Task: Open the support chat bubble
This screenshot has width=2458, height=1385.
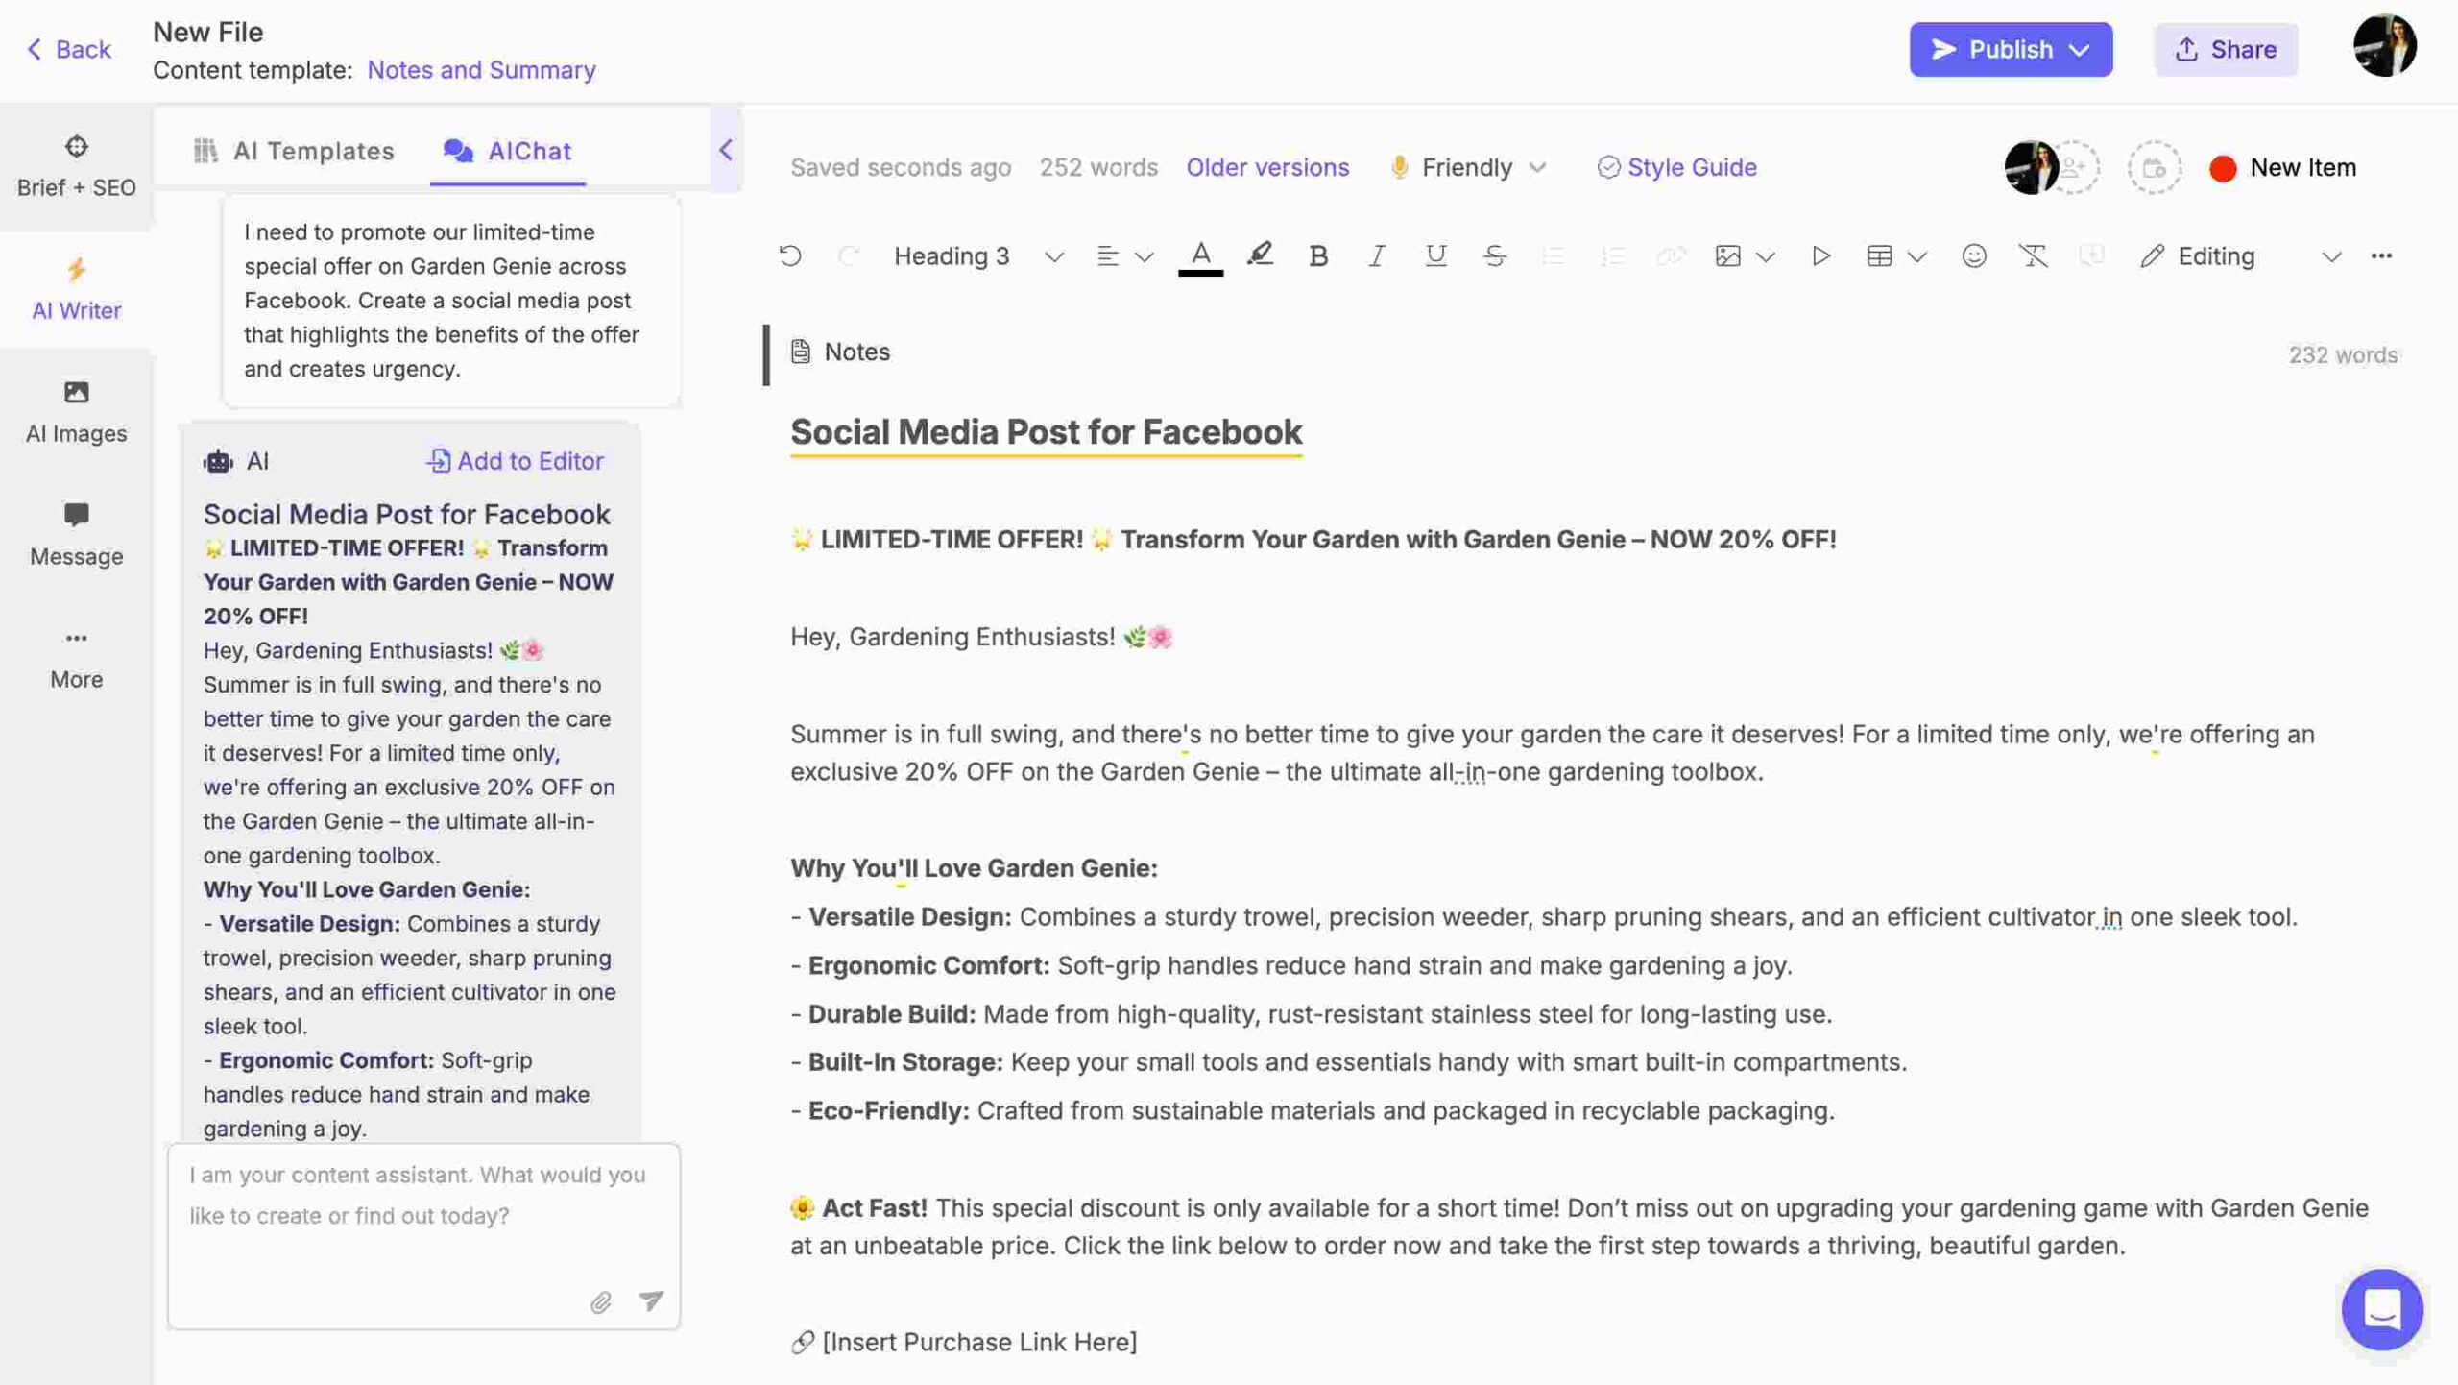Action: (x=2382, y=1309)
